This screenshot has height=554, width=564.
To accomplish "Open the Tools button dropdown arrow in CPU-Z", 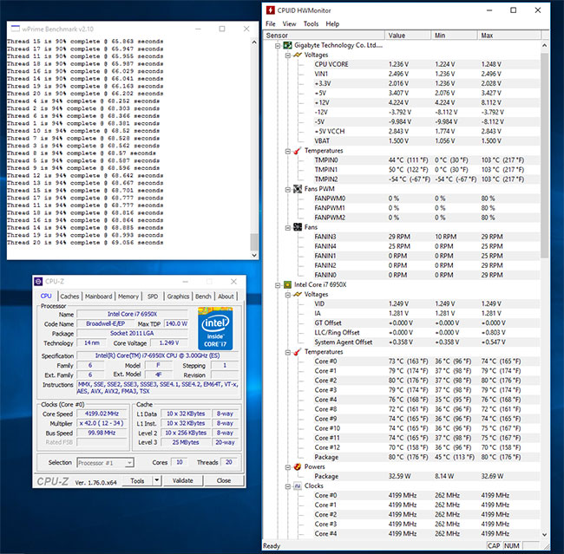I will pyautogui.click(x=157, y=480).
